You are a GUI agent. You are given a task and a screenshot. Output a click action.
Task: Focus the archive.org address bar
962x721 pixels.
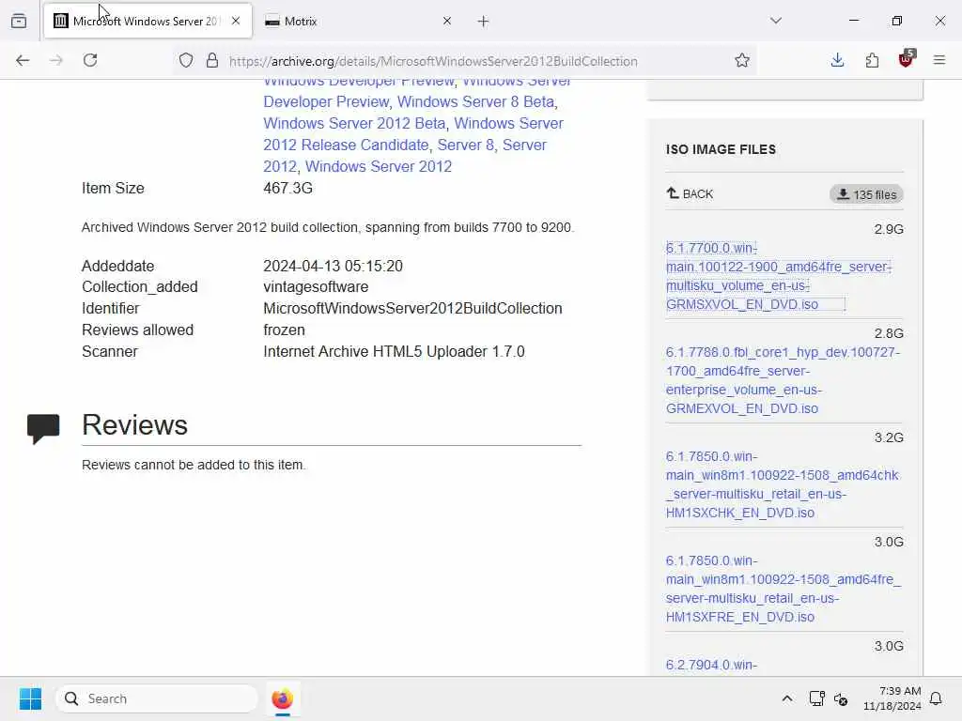pos(433,61)
